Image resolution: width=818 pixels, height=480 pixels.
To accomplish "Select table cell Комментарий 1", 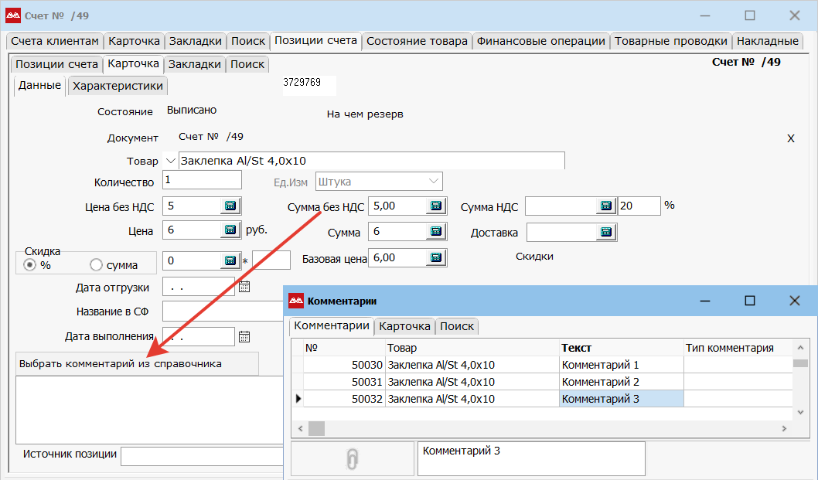I will point(622,365).
